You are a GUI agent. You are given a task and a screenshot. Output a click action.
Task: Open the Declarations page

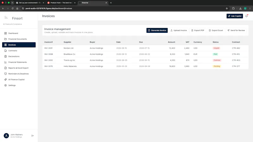point(19,56)
